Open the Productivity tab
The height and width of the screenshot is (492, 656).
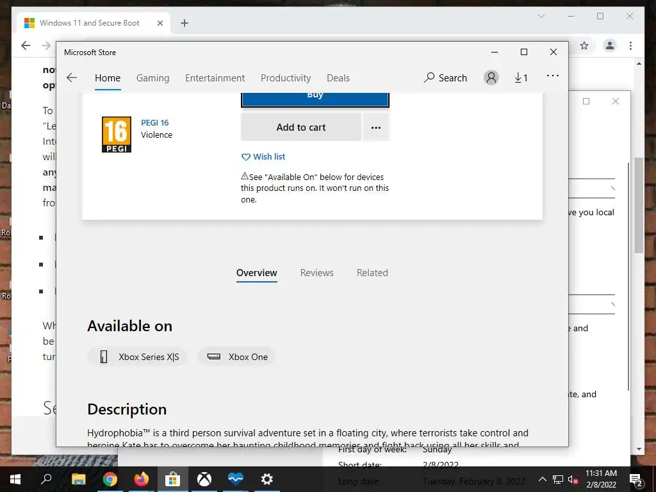pos(286,78)
